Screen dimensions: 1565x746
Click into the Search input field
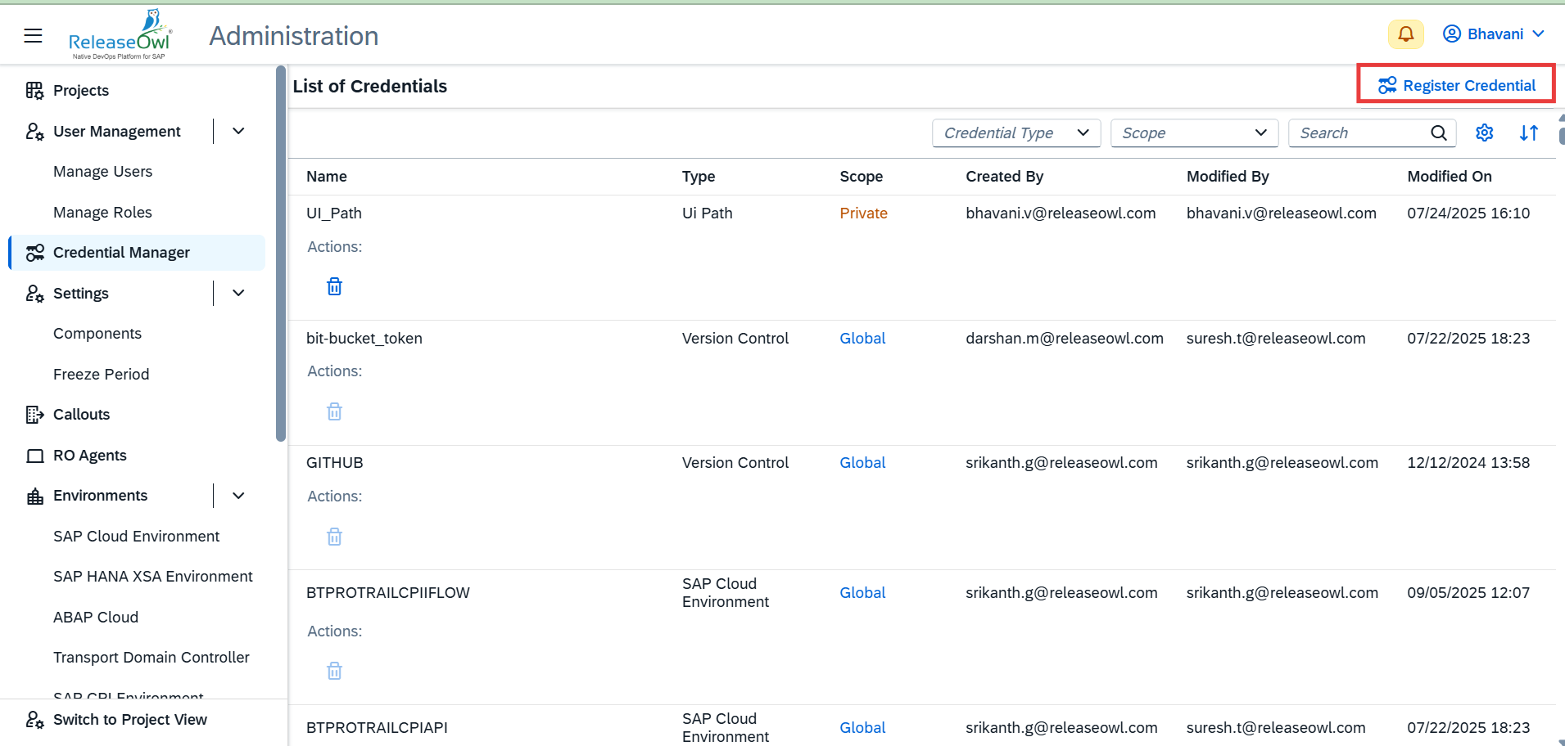click(1359, 133)
